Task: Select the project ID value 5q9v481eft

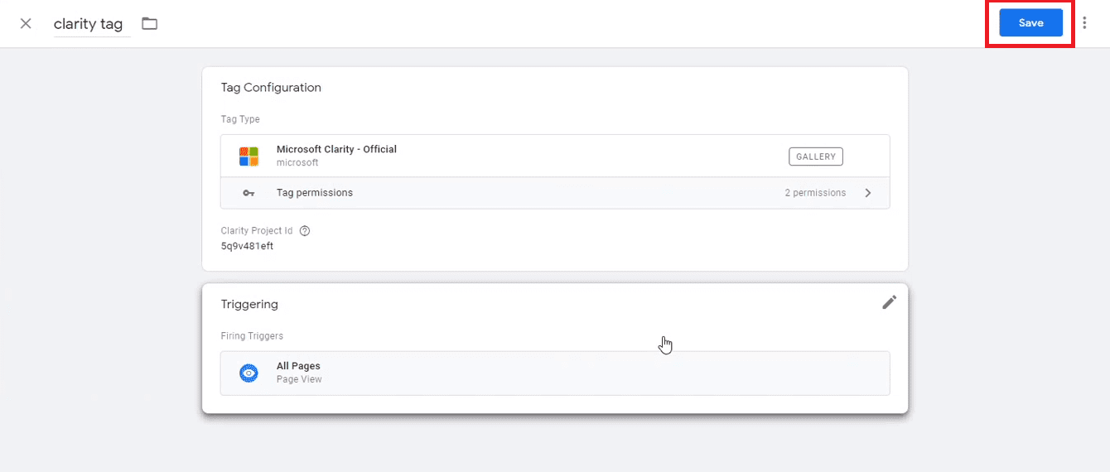Action: coord(247,247)
